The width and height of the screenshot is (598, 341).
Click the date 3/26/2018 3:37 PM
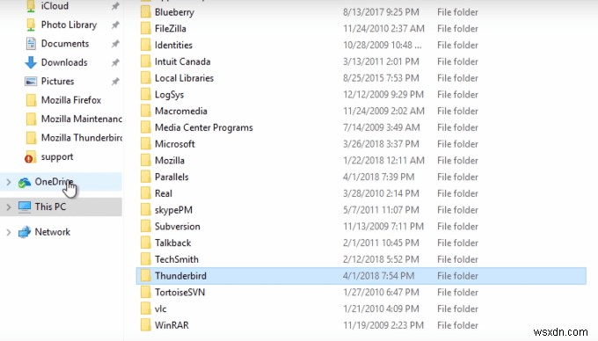(381, 144)
